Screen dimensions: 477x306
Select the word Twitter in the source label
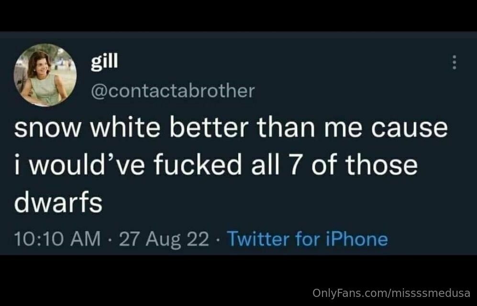pyautogui.click(x=258, y=238)
